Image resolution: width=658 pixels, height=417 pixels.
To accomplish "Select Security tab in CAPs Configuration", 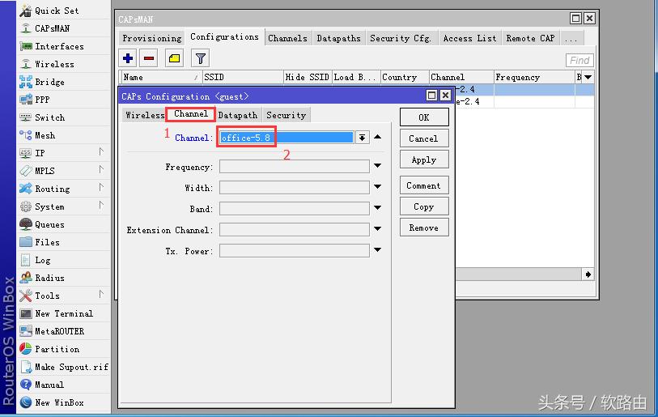I will tap(287, 115).
